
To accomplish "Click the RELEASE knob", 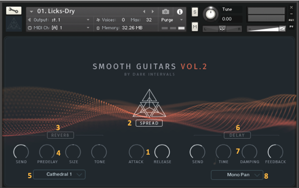I will (162, 152).
